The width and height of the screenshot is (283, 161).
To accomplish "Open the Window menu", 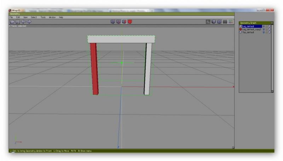I will point(52,17).
